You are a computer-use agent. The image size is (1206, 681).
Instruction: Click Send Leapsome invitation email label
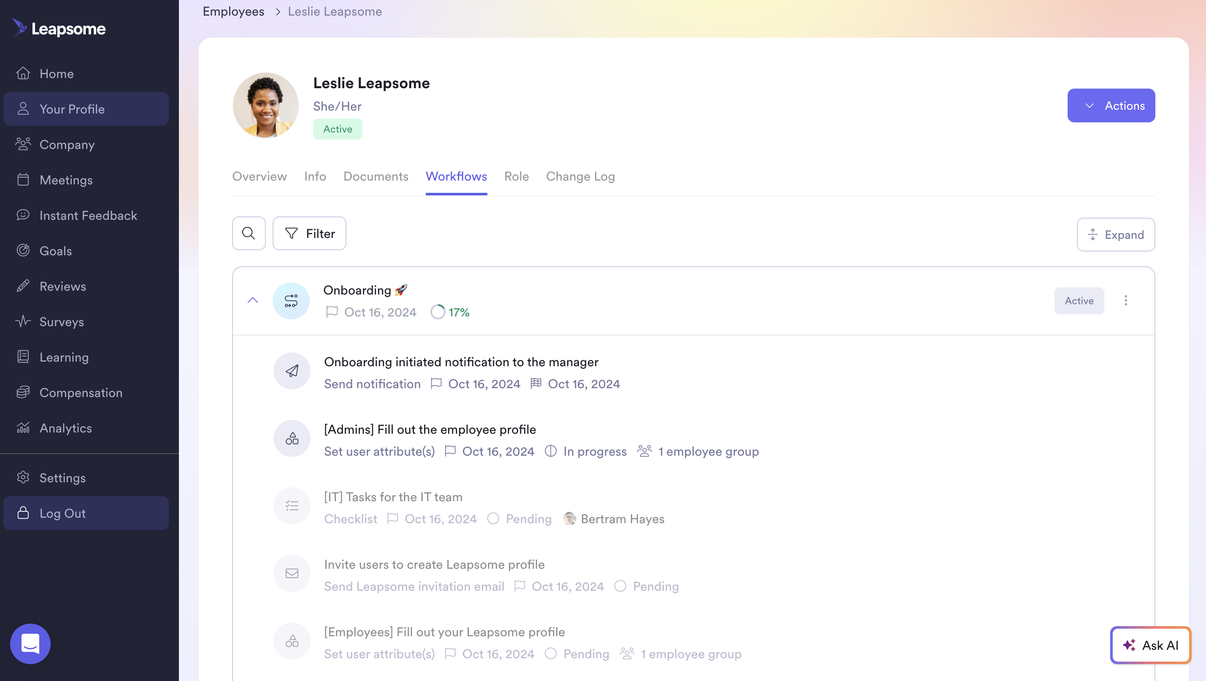click(414, 586)
